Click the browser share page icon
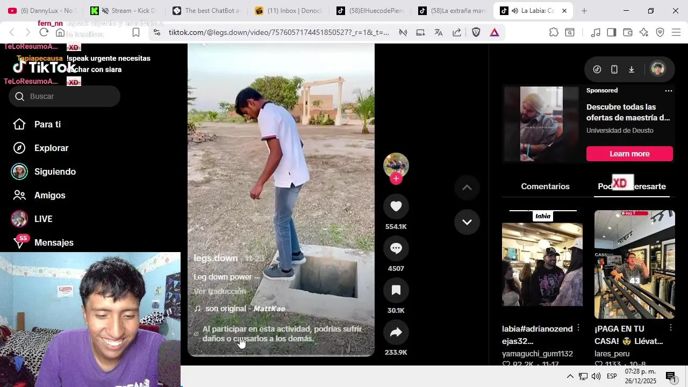The height and width of the screenshot is (387, 688). 457,33
